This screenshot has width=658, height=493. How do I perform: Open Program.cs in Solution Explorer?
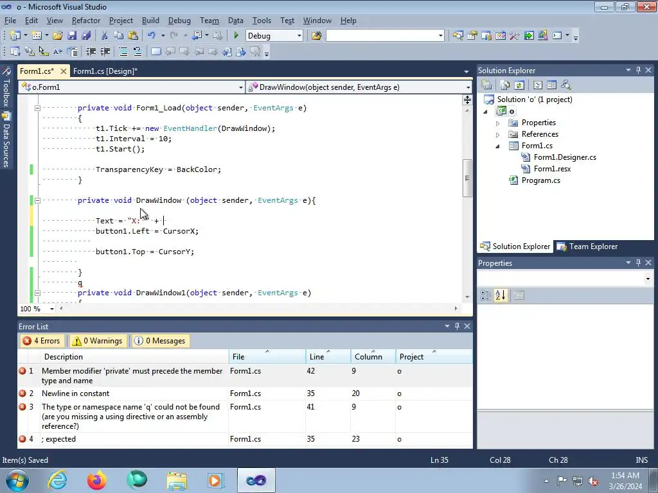pyautogui.click(x=540, y=180)
